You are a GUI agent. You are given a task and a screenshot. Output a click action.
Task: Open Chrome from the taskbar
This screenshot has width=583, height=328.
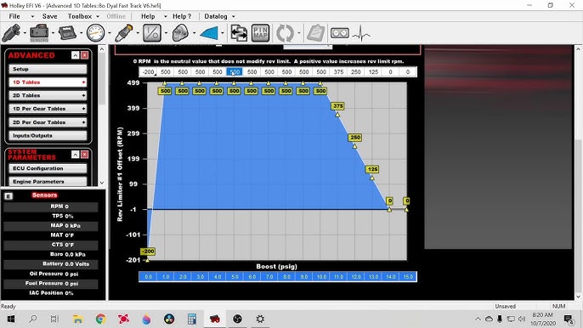[x=100, y=319]
